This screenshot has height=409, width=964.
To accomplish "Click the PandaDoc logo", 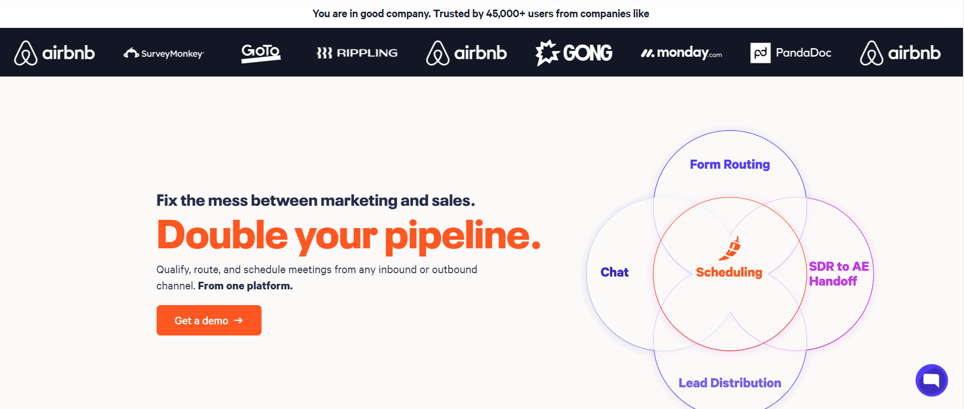I will tap(791, 53).
